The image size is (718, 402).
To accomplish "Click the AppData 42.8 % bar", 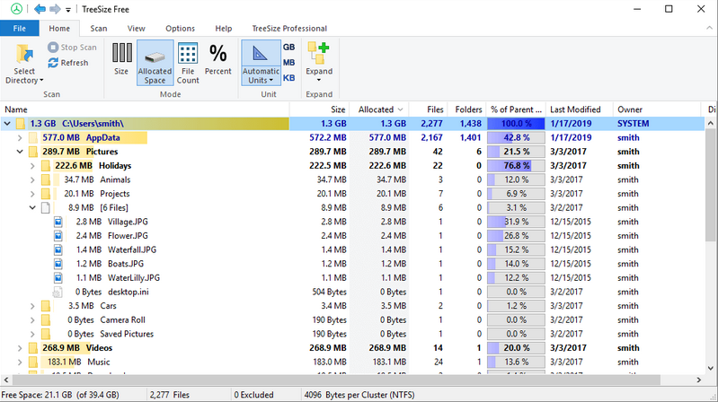I will coord(516,137).
